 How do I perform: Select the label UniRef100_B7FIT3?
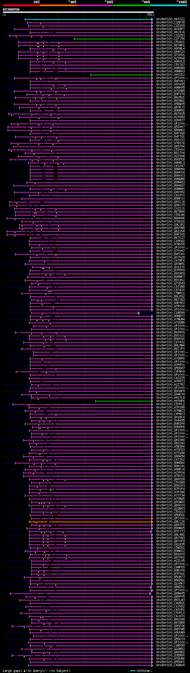click(x=170, y=532)
